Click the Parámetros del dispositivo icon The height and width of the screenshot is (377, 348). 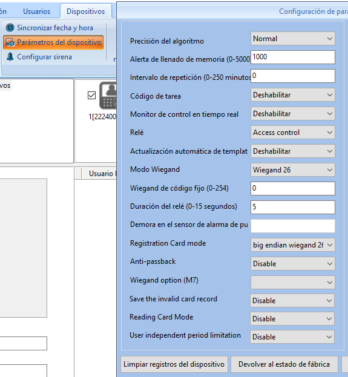[x=10, y=42]
